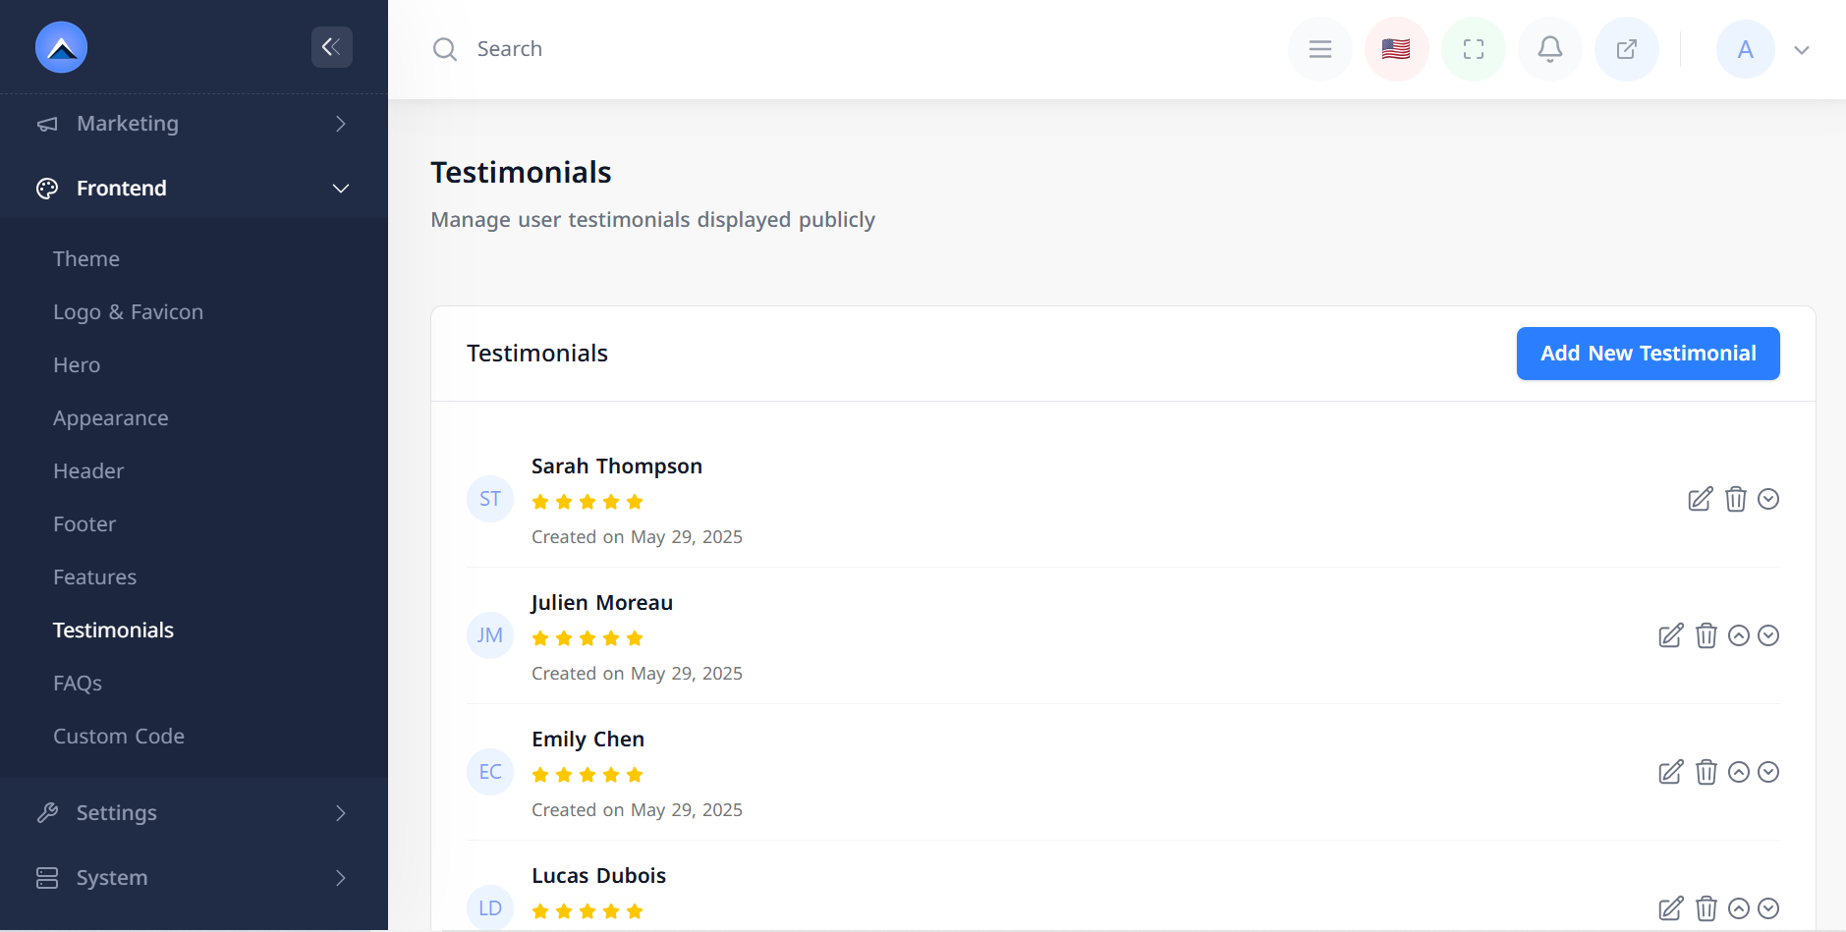Collapse the sidebar with double-chevron button
The image size is (1846, 932).
(x=332, y=46)
